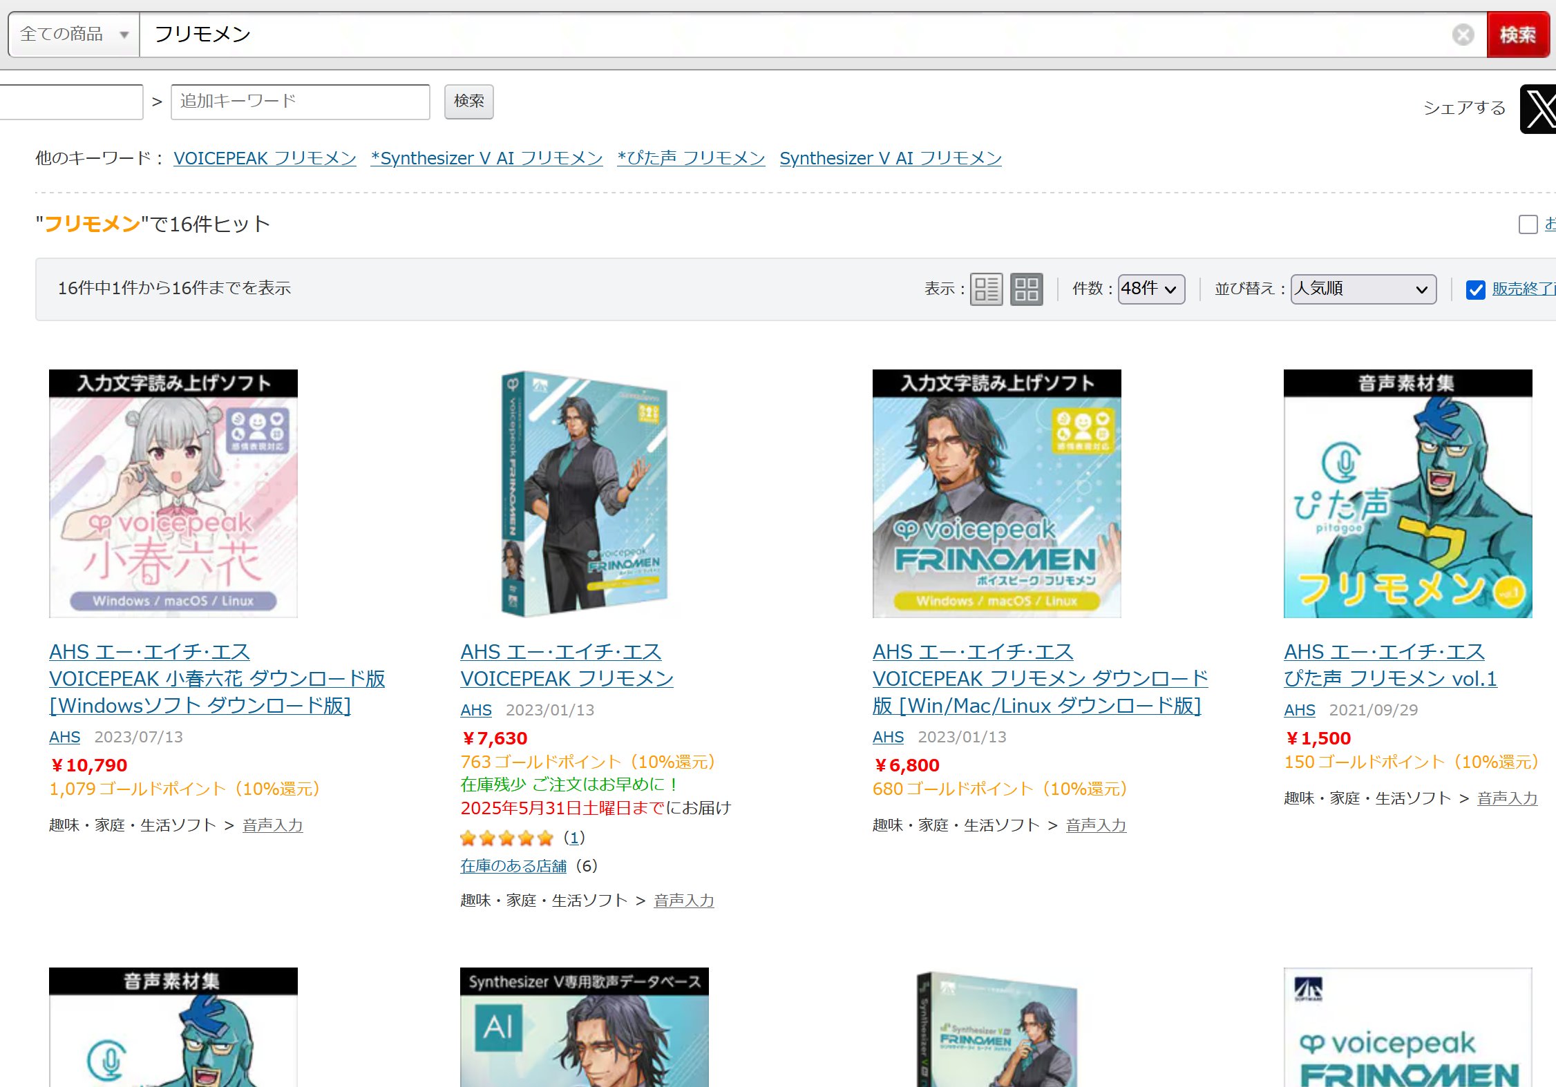The height and width of the screenshot is (1087, 1556).
Task: Open the VOICEPEAK フリモメン keyword link
Action: [x=265, y=158]
